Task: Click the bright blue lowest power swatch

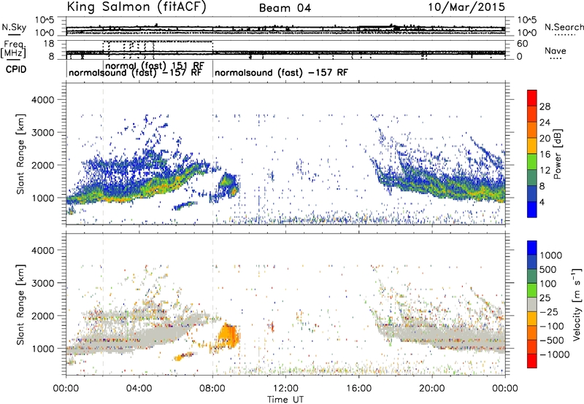Action: (x=532, y=209)
